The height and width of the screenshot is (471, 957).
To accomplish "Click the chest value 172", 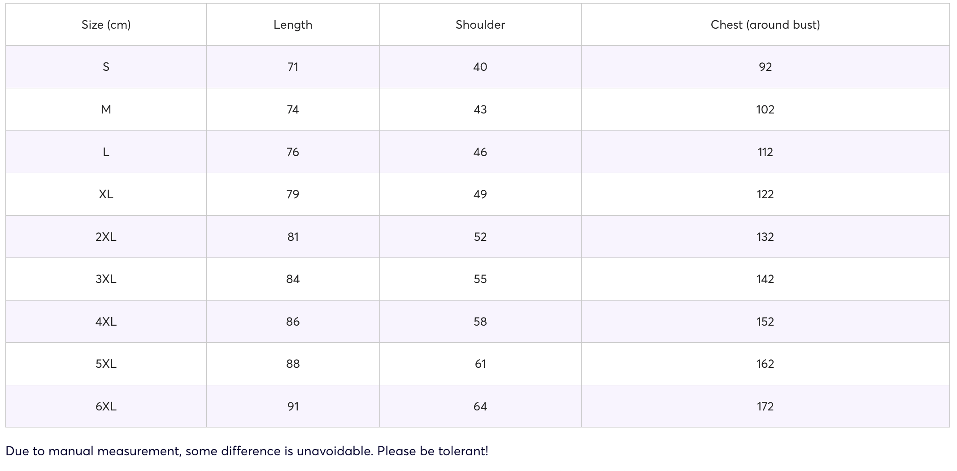I will (x=765, y=406).
